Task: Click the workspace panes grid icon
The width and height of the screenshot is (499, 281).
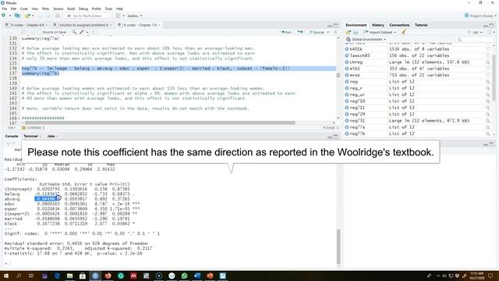Action: [118, 16]
